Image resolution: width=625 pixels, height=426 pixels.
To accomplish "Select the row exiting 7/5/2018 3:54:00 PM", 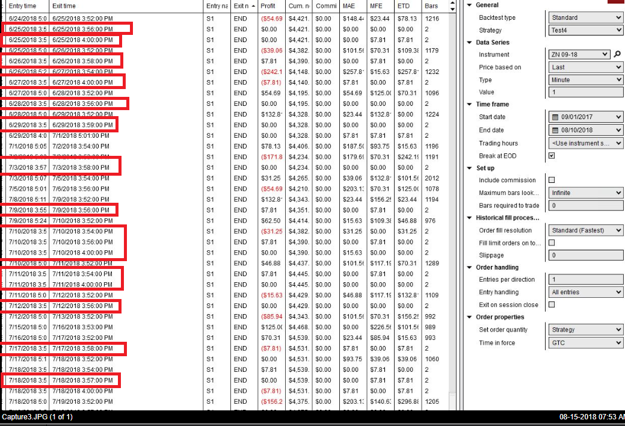I will click(x=225, y=178).
